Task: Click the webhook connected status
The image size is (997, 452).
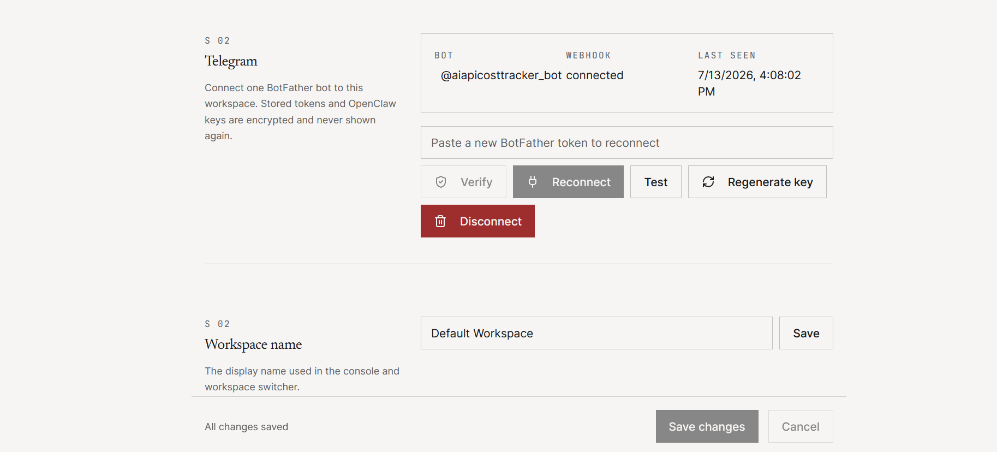Action: coord(594,75)
